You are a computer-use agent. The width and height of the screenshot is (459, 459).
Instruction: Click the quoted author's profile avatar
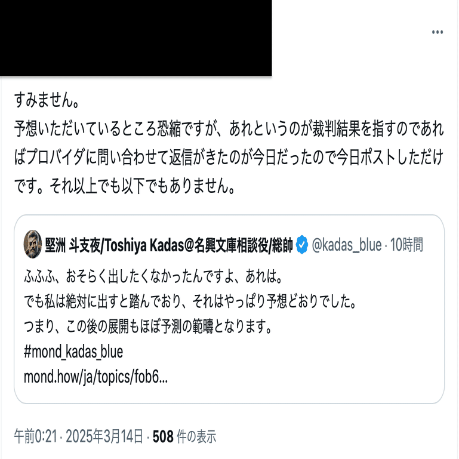click(x=32, y=244)
